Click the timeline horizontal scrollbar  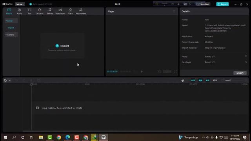tap(135, 131)
